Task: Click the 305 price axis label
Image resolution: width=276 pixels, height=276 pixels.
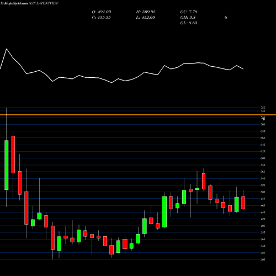Action: [263, 259]
